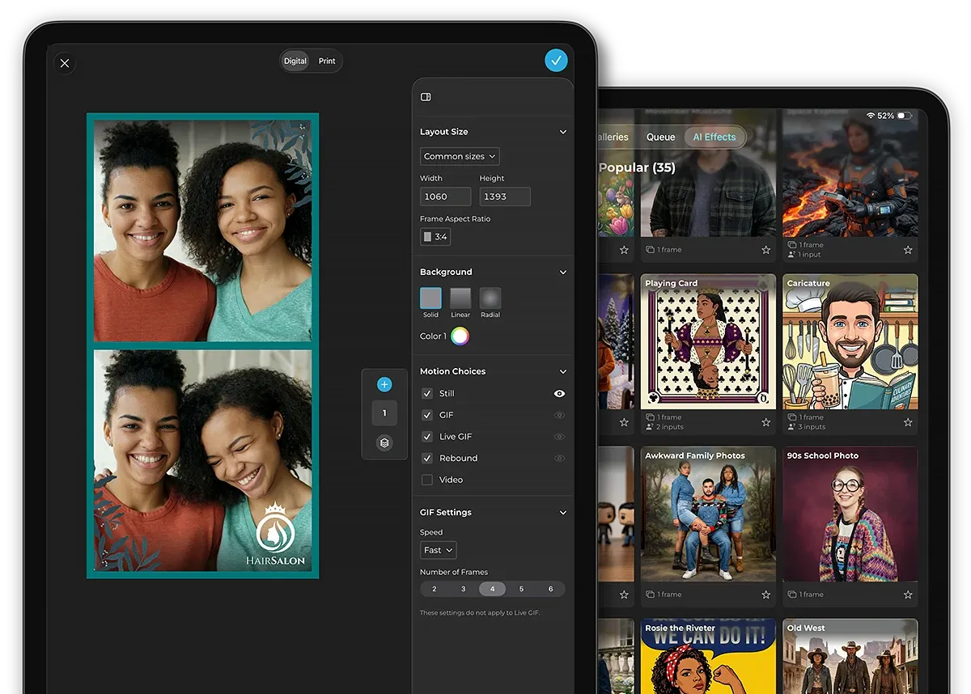Set number of frames to 3

point(464,589)
